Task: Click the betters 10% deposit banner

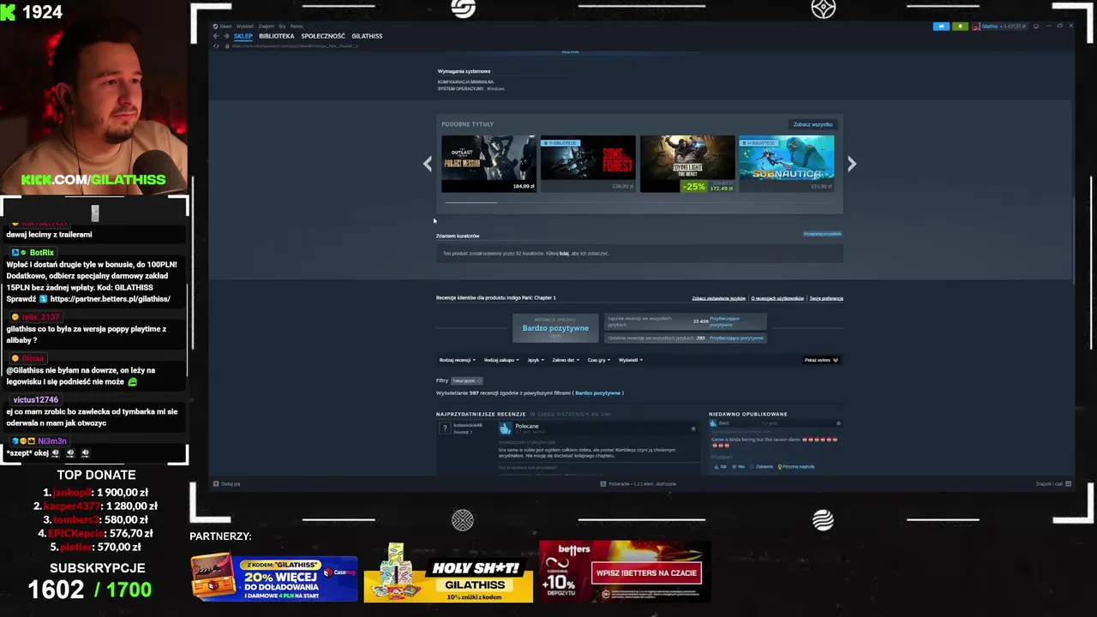Action: click(x=624, y=571)
